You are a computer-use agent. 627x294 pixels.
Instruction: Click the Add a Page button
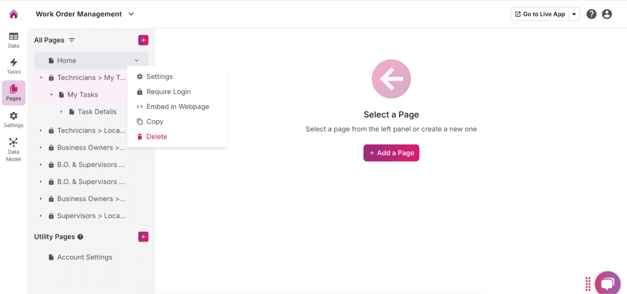[391, 153]
